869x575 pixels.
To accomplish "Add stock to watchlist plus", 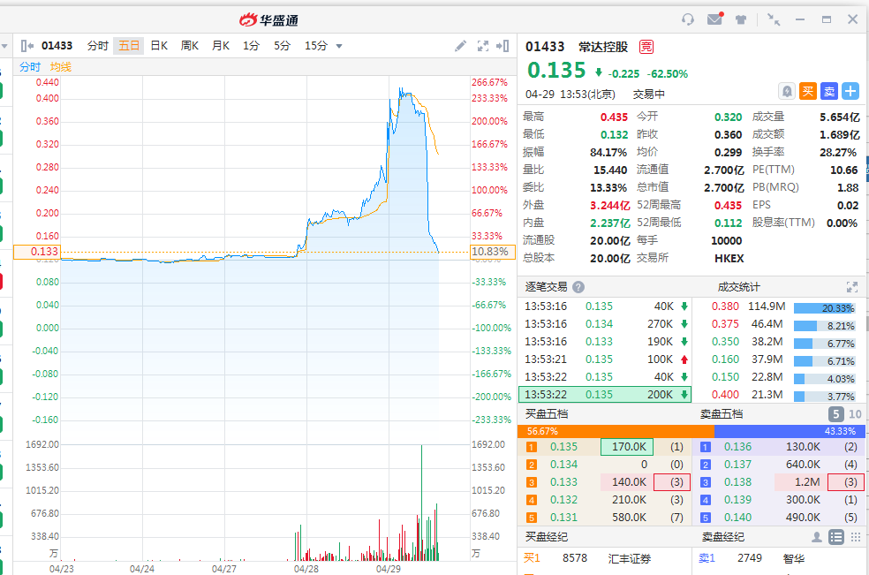I will pyautogui.click(x=850, y=91).
